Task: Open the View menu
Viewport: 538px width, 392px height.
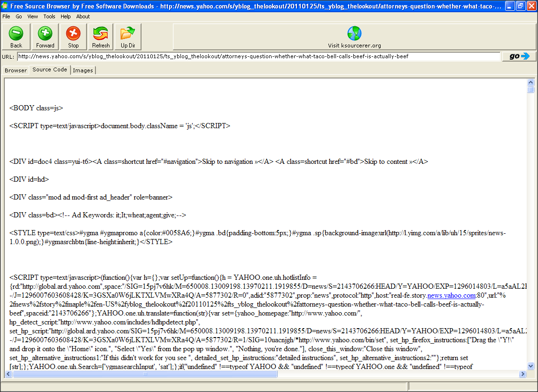Action: (32, 16)
